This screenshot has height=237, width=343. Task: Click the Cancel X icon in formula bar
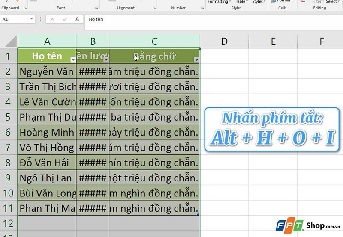[52, 19]
